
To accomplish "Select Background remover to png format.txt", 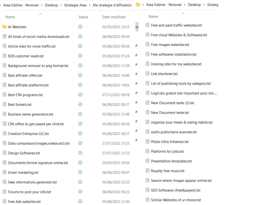I will [38, 66].
